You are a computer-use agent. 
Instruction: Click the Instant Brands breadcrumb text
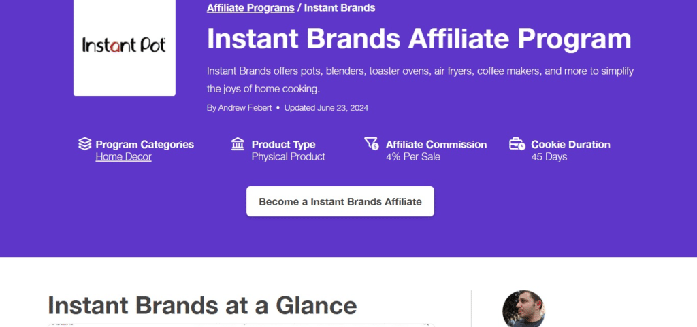[x=340, y=8]
